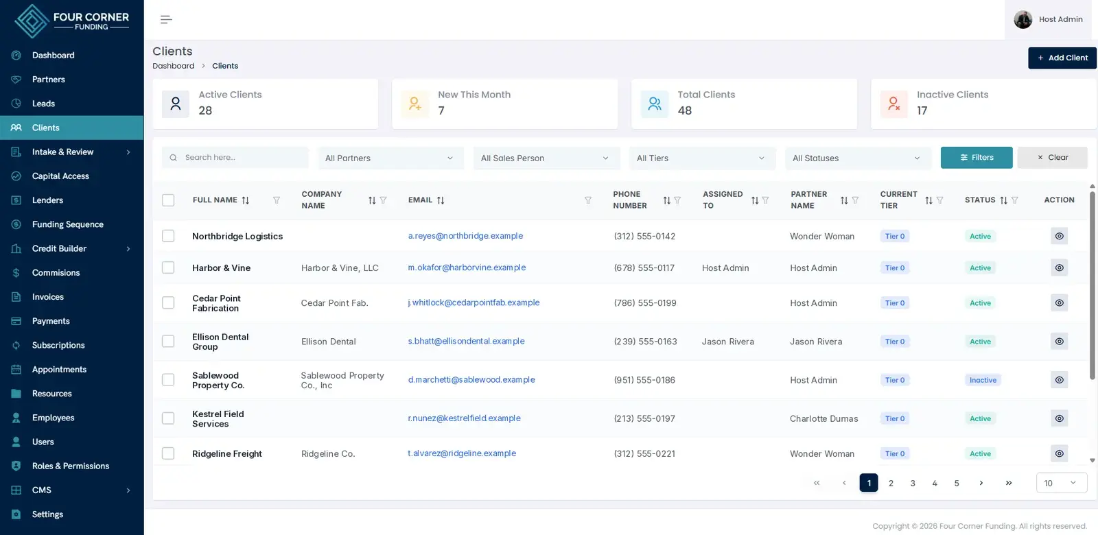Viewport: 1098px width, 535px height.
Task: Click the Total Clients card icon
Action: [655, 104]
